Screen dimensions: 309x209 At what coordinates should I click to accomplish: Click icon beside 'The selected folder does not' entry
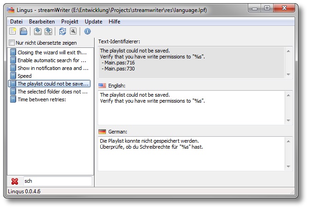click(13, 92)
